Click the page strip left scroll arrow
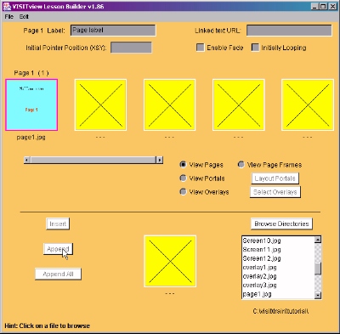The width and height of the screenshot is (340, 334). coord(27,160)
